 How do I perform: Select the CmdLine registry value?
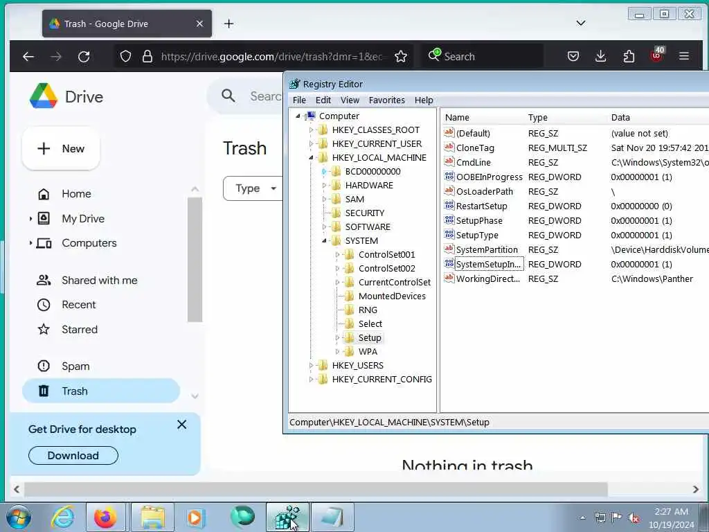[474, 162]
